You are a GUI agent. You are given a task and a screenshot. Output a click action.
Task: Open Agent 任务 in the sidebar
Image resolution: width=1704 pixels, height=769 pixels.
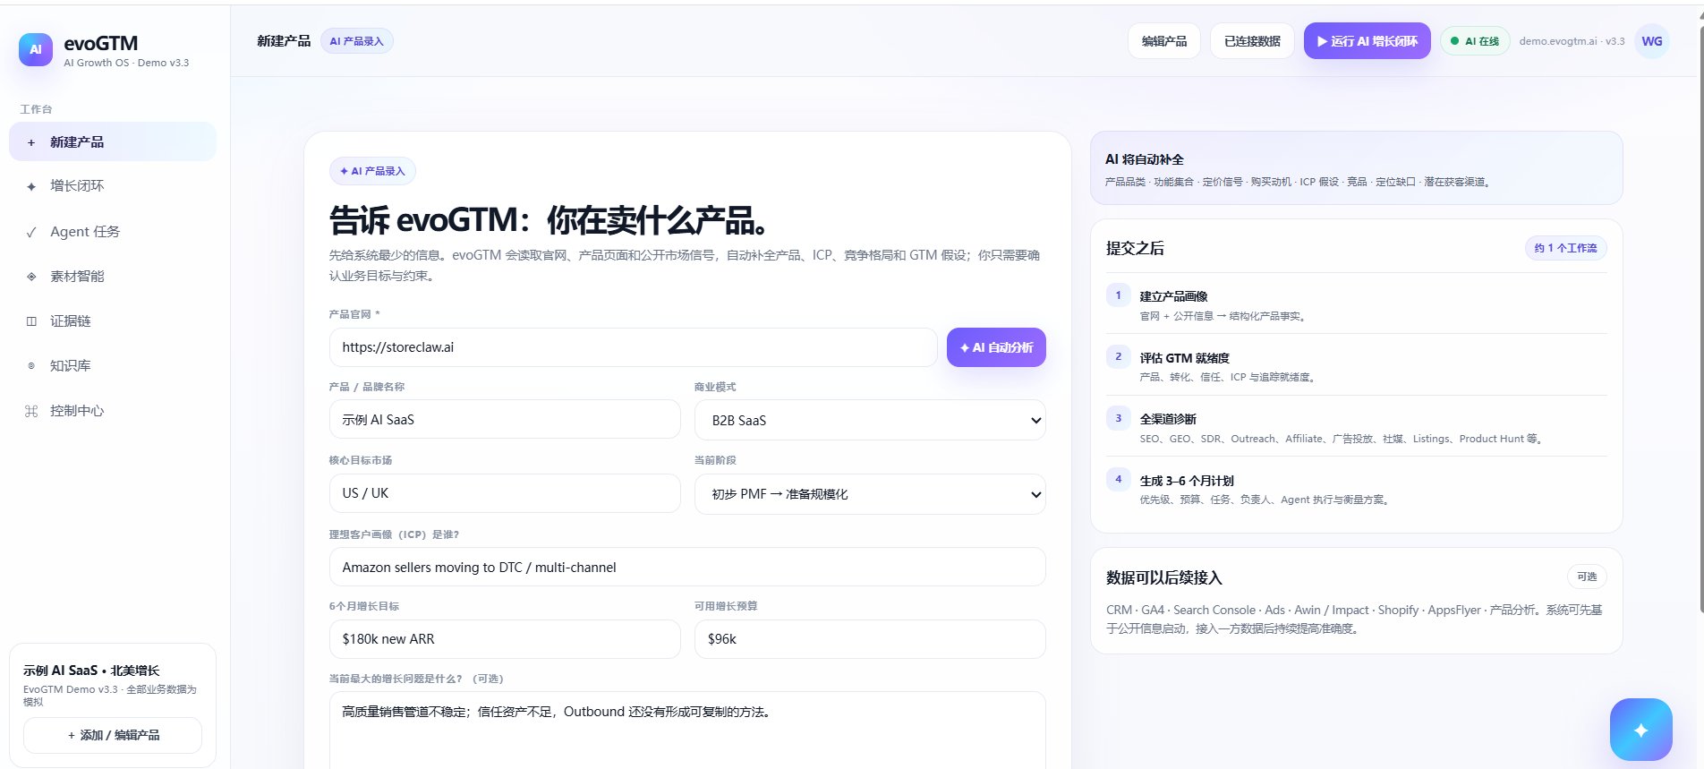(x=113, y=232)
